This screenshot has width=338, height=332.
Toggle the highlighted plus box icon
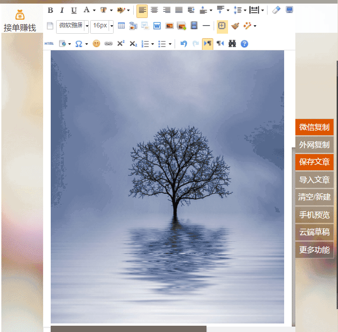222,27
